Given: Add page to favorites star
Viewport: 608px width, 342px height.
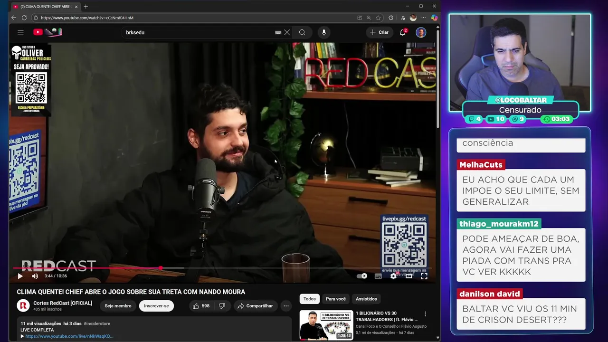Looking at the screenshot, I should click(378, 18).
